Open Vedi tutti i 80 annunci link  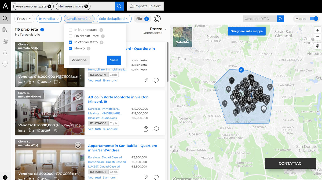click(x=103, y=129)
